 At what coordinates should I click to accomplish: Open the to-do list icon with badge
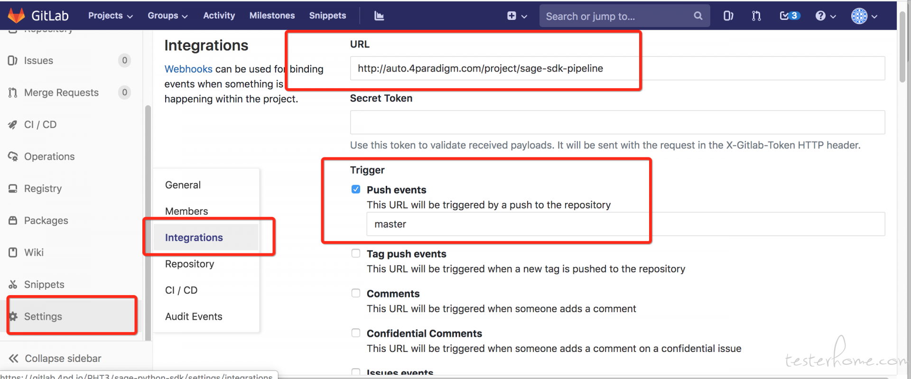click(x=790, y=16)
